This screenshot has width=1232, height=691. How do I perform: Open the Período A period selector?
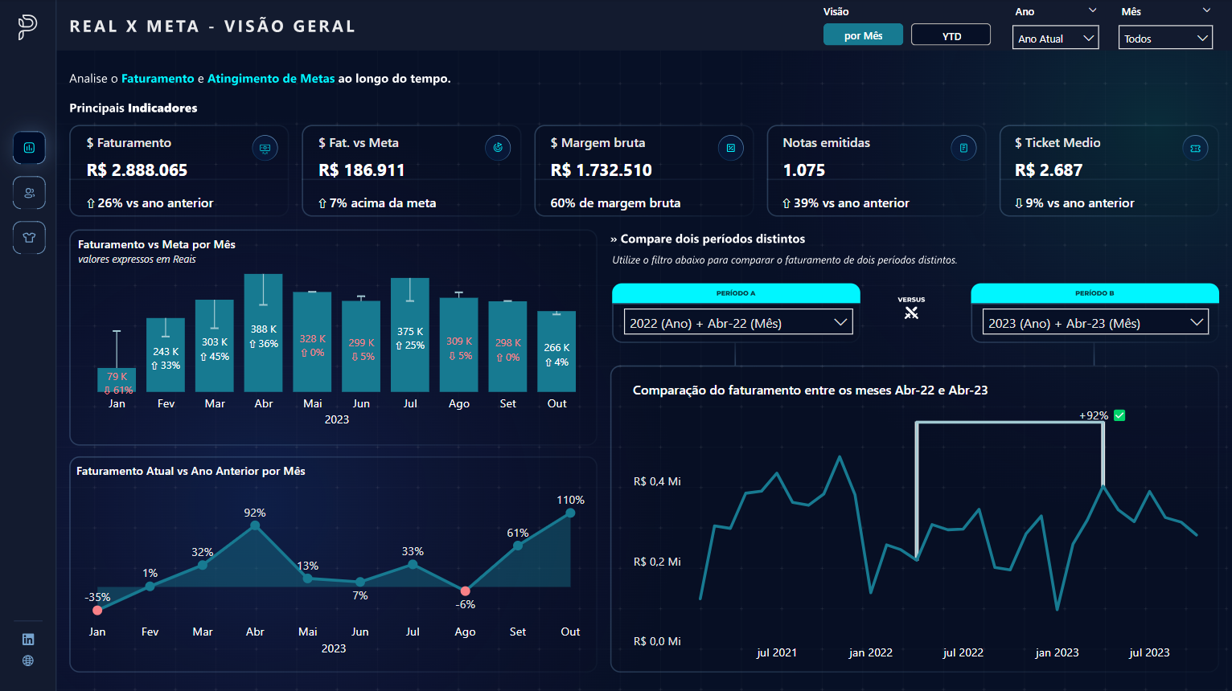click(x=737, y=321)
